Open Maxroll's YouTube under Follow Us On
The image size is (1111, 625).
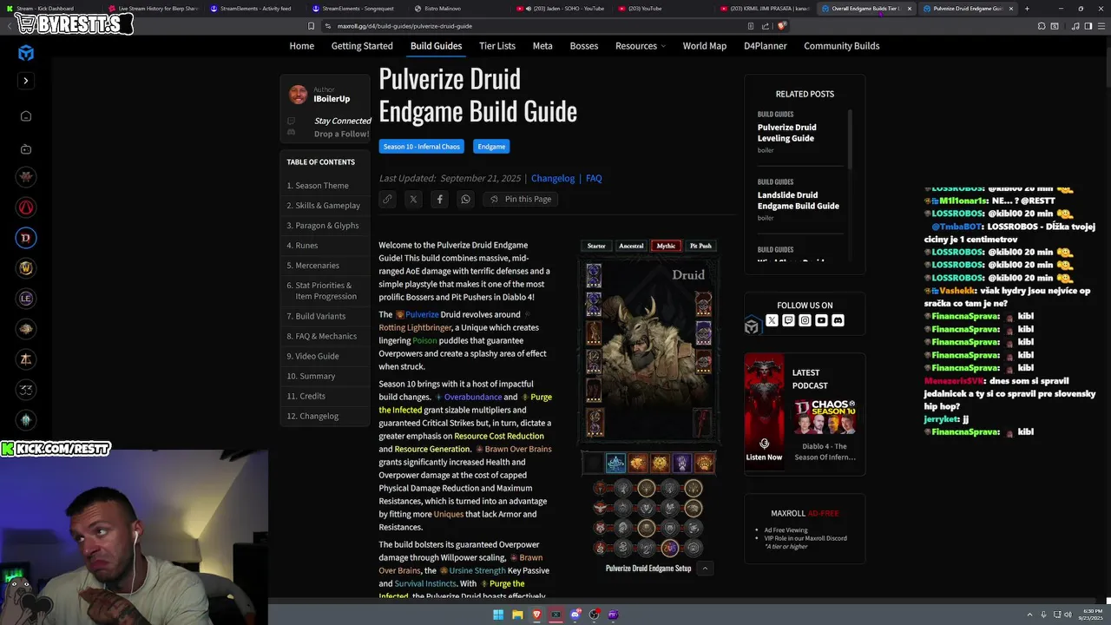(x=821, y=320)
